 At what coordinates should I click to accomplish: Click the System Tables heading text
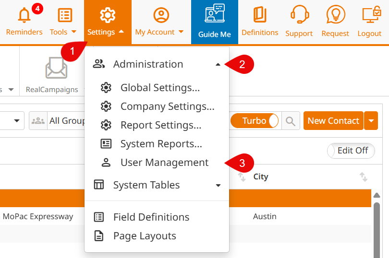click(146, 185)
